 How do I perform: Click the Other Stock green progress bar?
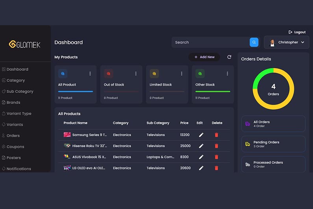pos(213,91)
